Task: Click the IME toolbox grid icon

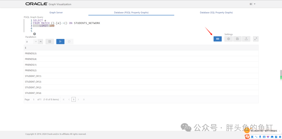Action: 276,137
